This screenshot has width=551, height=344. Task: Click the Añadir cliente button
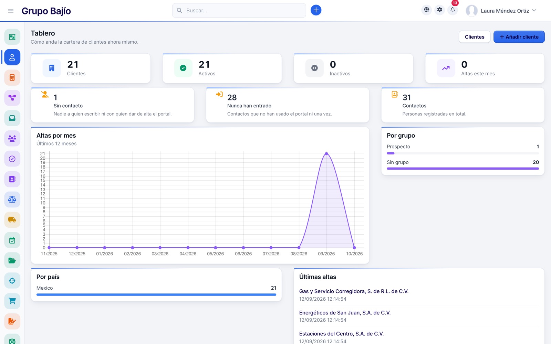tap(519, 37)
